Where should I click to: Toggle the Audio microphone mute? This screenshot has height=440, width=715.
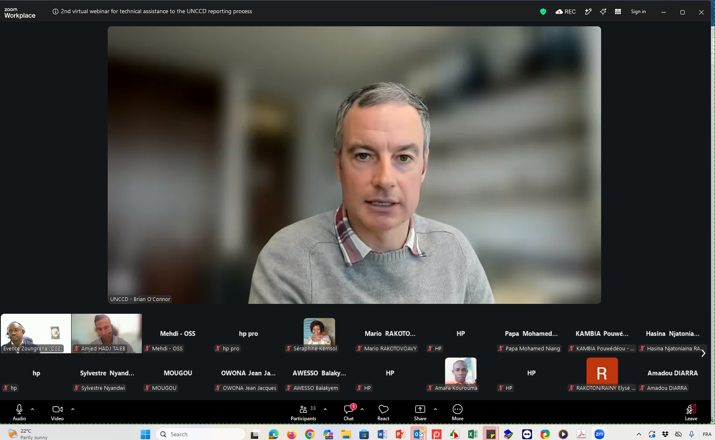tap(19, 412)
